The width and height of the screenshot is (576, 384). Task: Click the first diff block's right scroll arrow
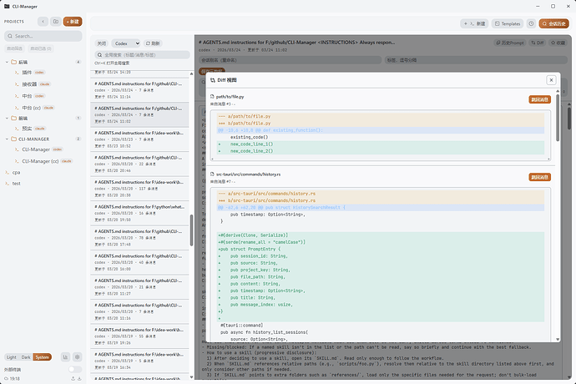[548, 159]
